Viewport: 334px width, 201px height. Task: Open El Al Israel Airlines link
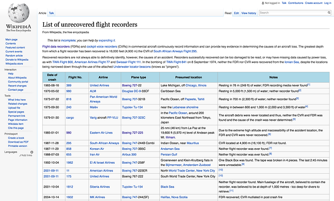coord(102,163)
